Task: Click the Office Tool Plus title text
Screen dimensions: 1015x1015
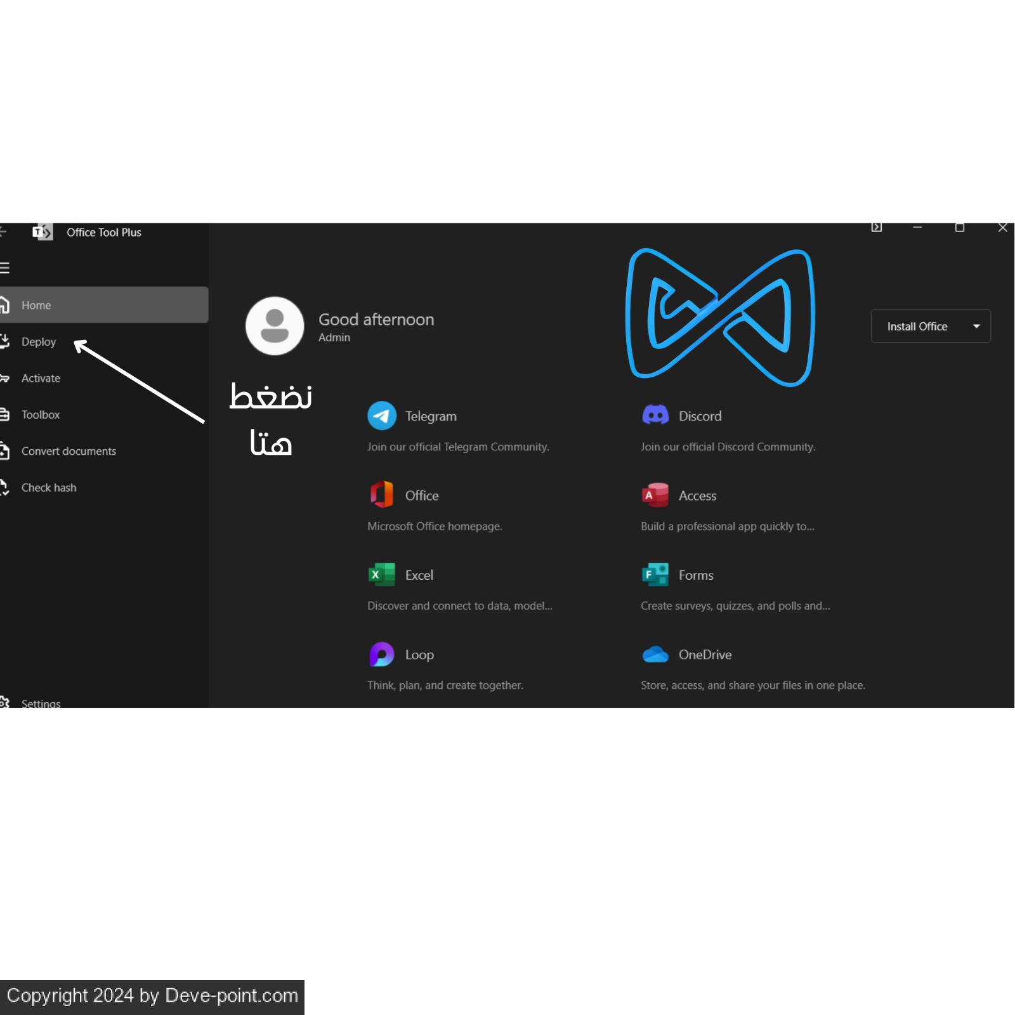Action: (x=104, y=233)
